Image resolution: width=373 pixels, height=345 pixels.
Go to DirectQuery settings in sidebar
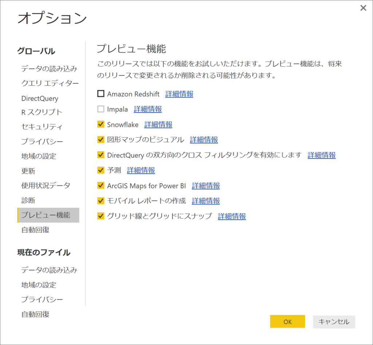click(40, 98)
